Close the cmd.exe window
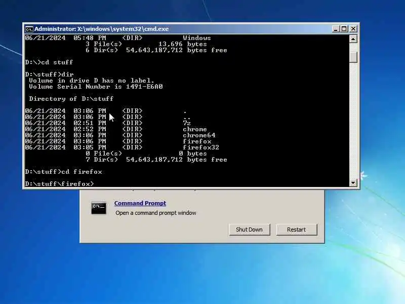Viewport: 405px width, 304px height. pyautogui.click(x=353, y=29)
